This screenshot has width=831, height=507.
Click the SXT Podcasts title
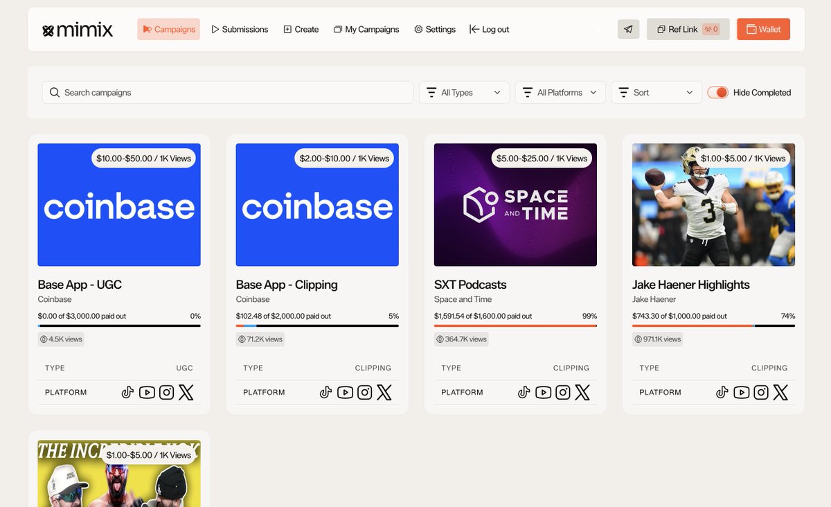pos(470,285)
